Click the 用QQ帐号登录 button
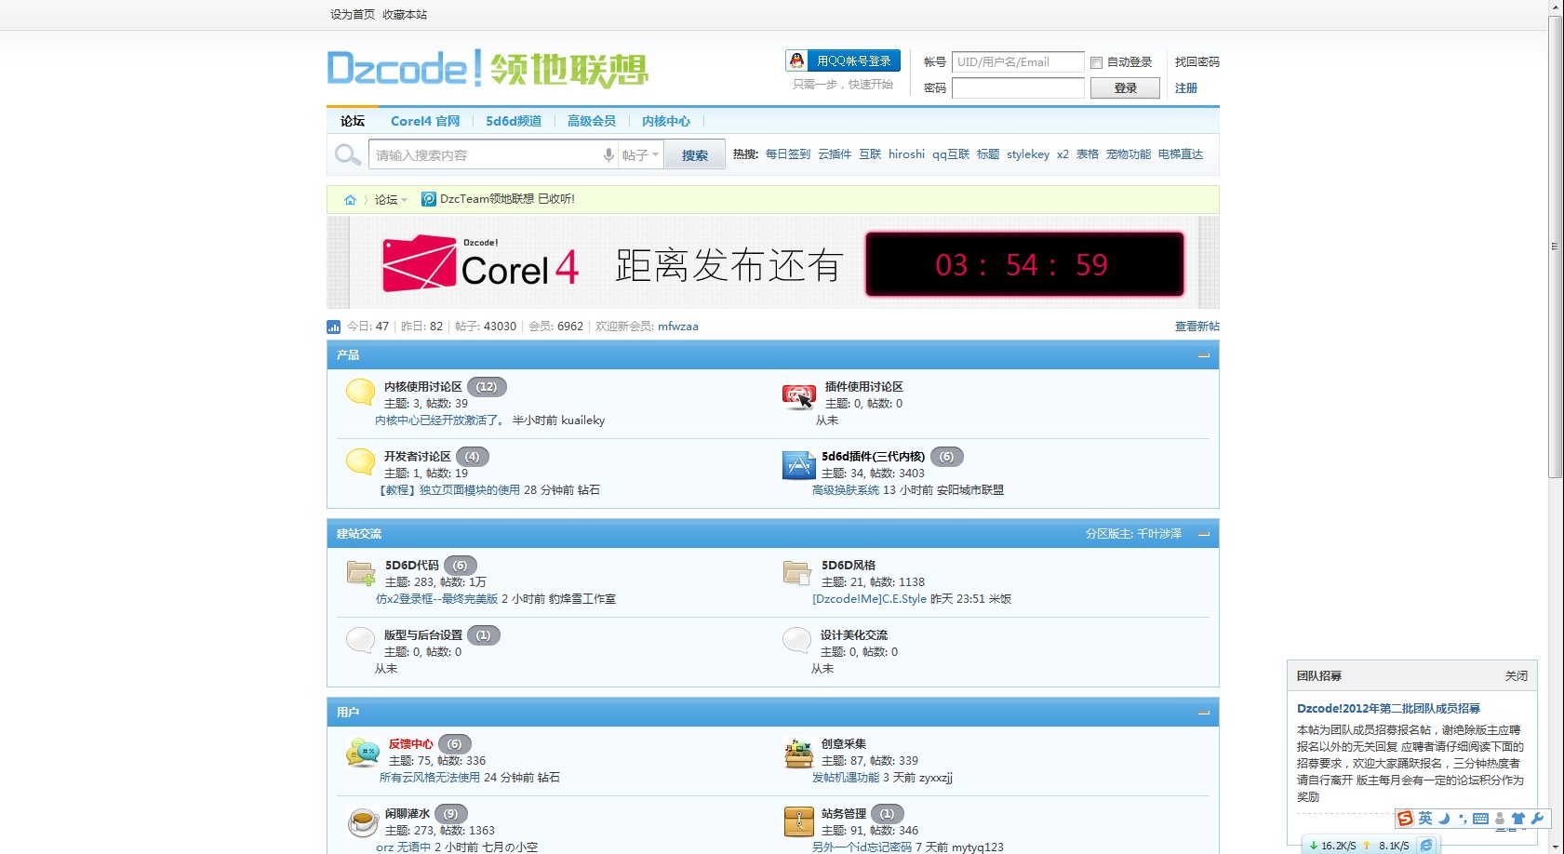The height and width of the screenshot is (854, 1564). tap(843, 60)
